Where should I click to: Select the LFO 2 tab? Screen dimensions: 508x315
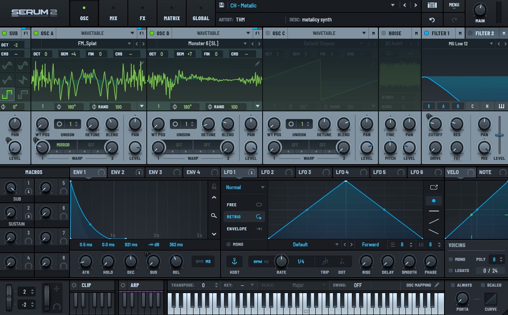pos(276,172)
